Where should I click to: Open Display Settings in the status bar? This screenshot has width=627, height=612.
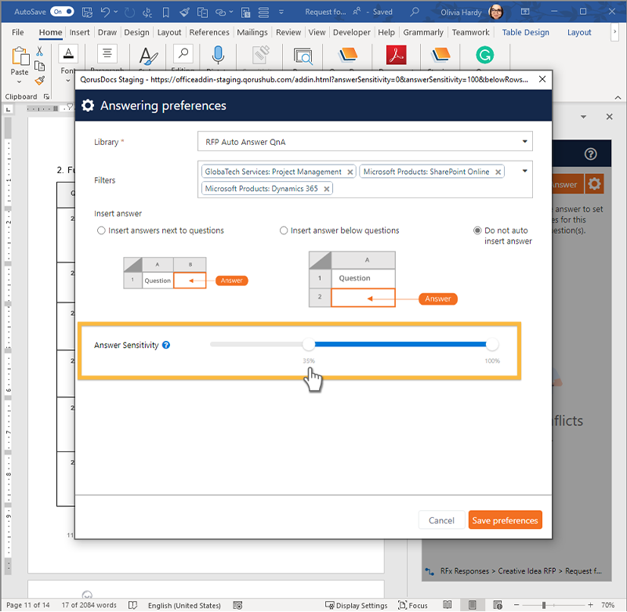357,605
